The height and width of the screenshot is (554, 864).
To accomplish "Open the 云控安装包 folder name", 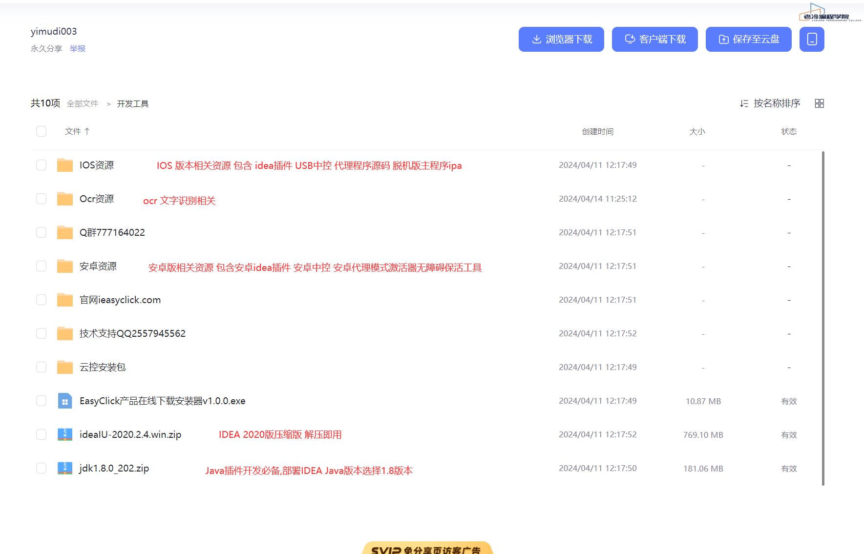I will [103, 367].
